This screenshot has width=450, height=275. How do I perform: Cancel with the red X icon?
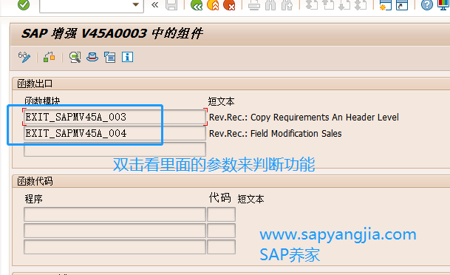pyautogui.click(x=229, y=5)
